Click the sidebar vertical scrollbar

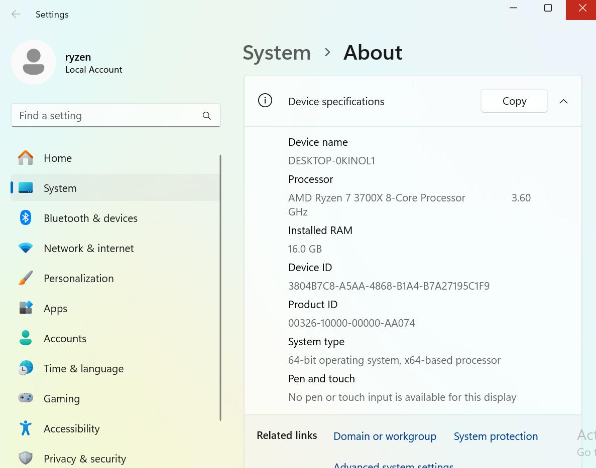pyautogui.click(x=220, y=288)
